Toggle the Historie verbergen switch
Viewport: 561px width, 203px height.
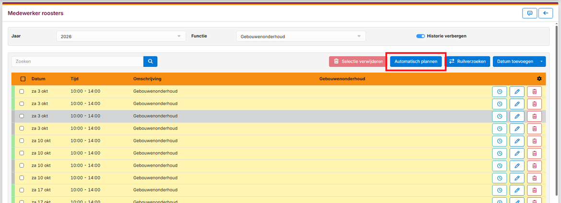[x=421, y=36]
